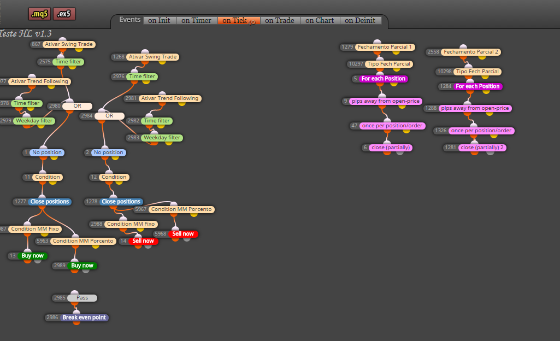560x341 pixels.
Task: Select the OR block 2980
Action: click(77, 106)
